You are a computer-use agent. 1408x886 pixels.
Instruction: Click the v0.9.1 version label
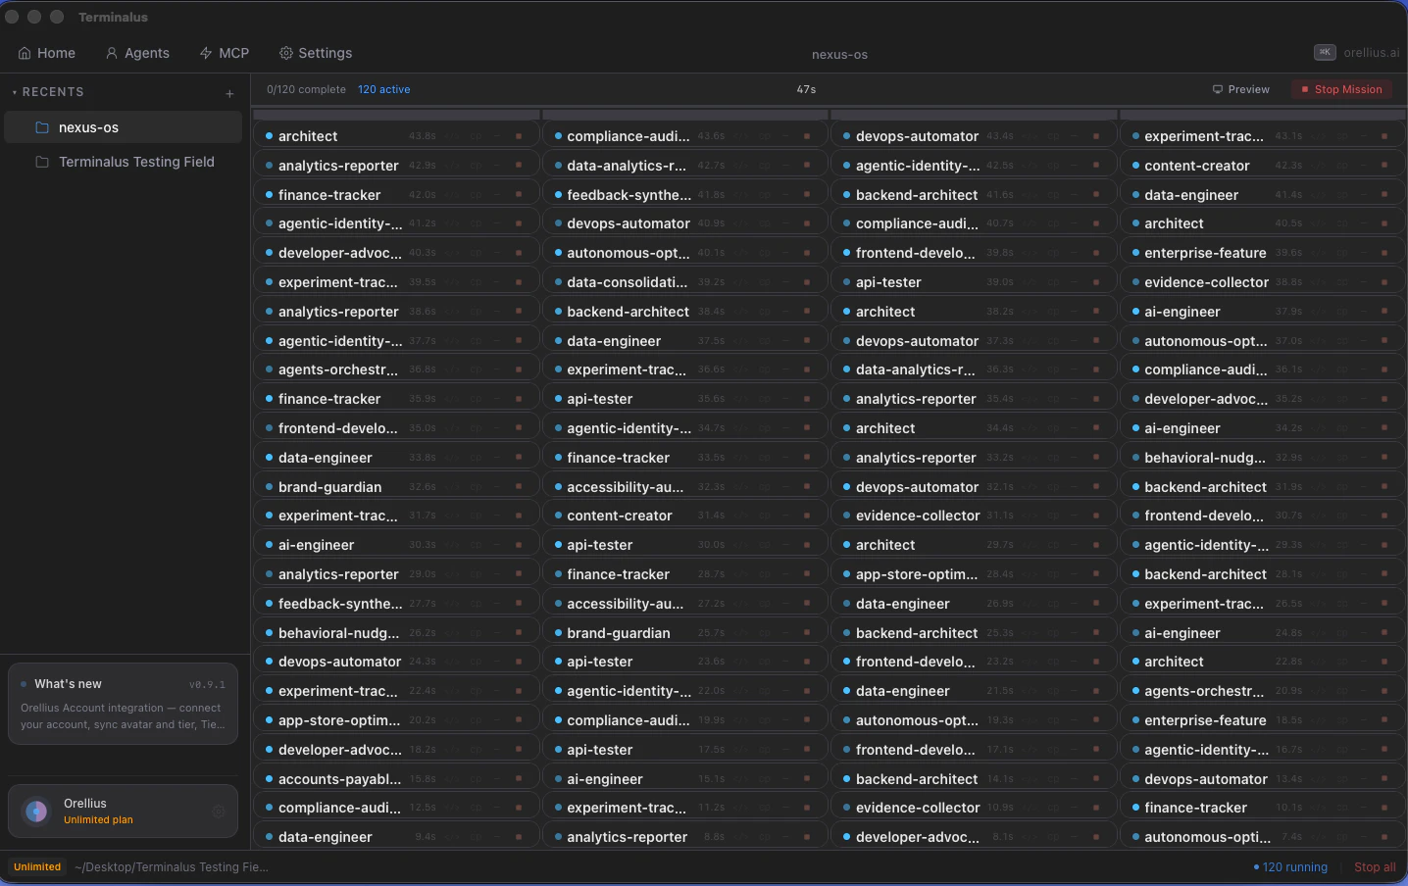click(207, 685)
